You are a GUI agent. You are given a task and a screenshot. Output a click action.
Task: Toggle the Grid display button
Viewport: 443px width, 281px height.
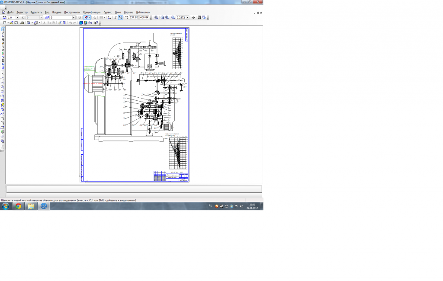pyautogui.click(x=101, y=18)
